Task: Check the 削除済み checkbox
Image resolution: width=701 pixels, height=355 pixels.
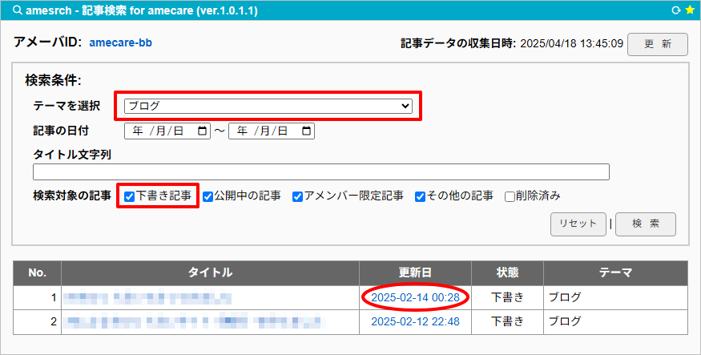Action: (510, 196)
